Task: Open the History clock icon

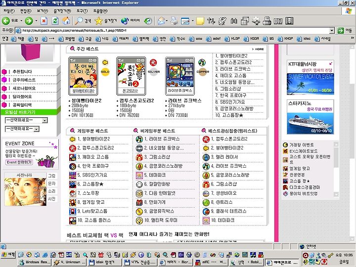Action: point(148,21)
